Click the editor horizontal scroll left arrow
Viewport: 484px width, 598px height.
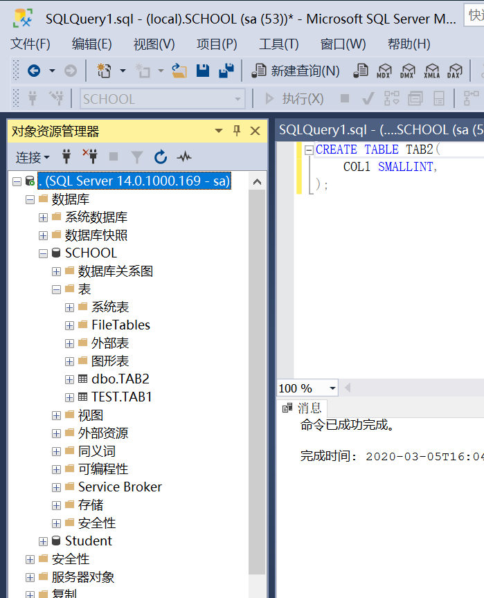pos(348,388)
